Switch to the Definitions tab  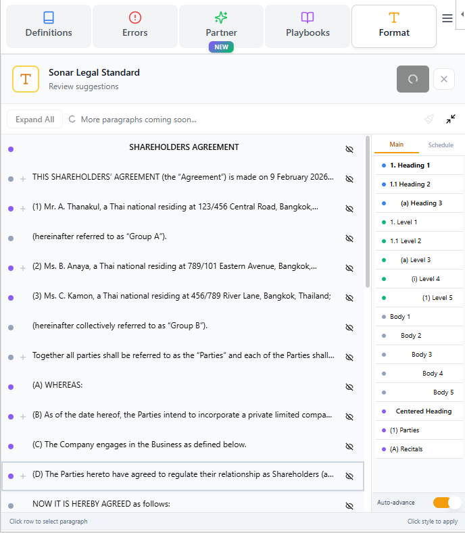[49, 26]
